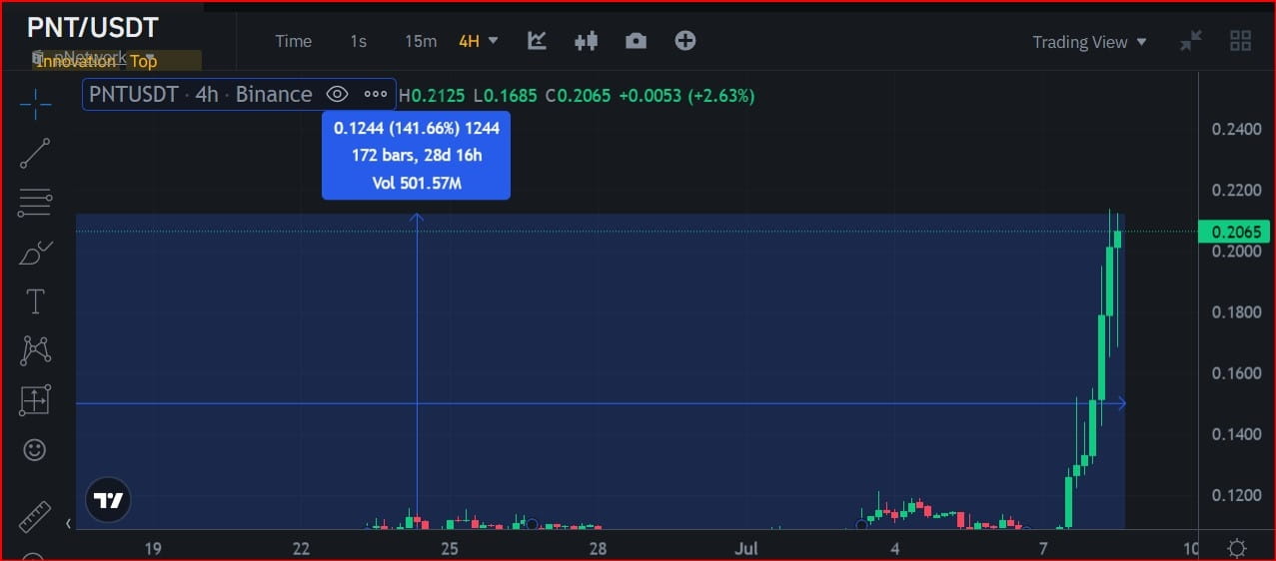Click the H0.2125 high value text
The height and width of the screenshot is (561, 1276).
(432, 96)
